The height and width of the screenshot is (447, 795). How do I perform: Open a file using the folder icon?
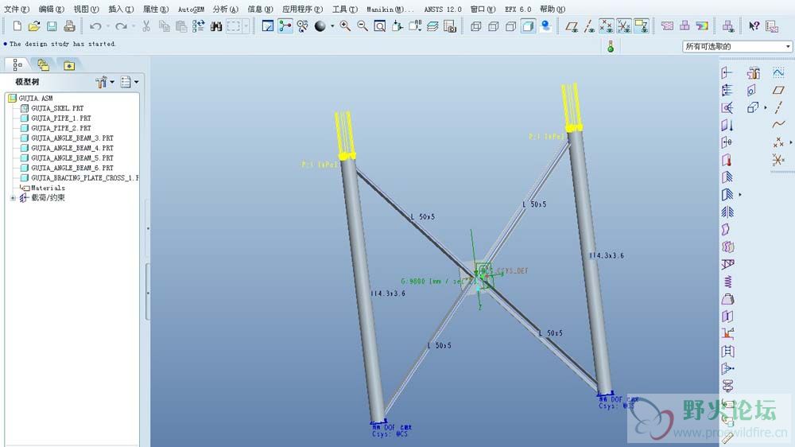34,26
